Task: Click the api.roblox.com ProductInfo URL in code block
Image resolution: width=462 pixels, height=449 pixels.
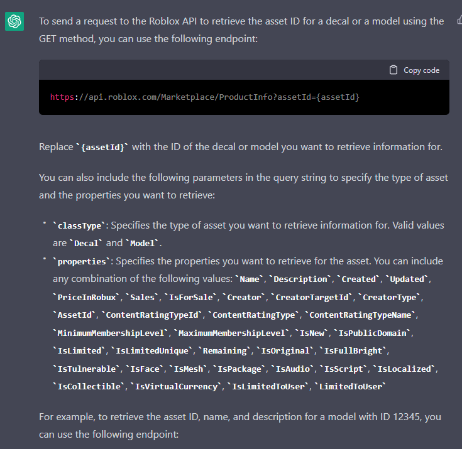Action: [x=205, y=97]
